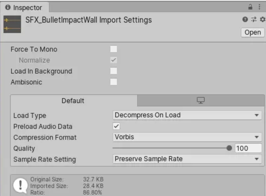The height and width of the screenshot is (196, 266).
Task: Click the audio waveform asset thumbnail
Action: coord(12,24)
